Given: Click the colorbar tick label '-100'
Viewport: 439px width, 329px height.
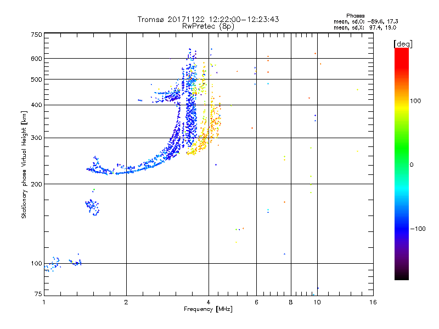Looking at the screenshot, I should click(x=418, y=229).
